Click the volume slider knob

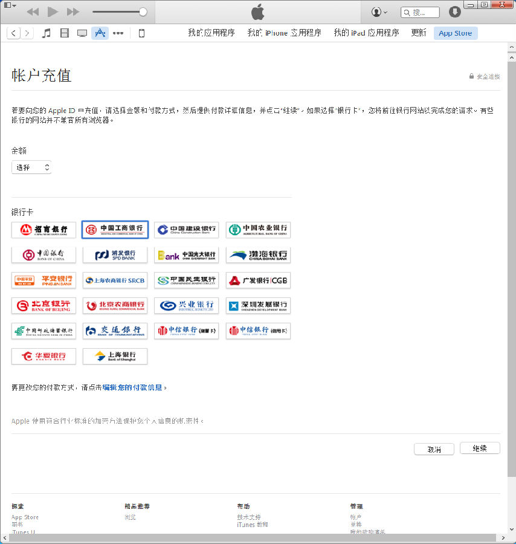pos(143,12)
